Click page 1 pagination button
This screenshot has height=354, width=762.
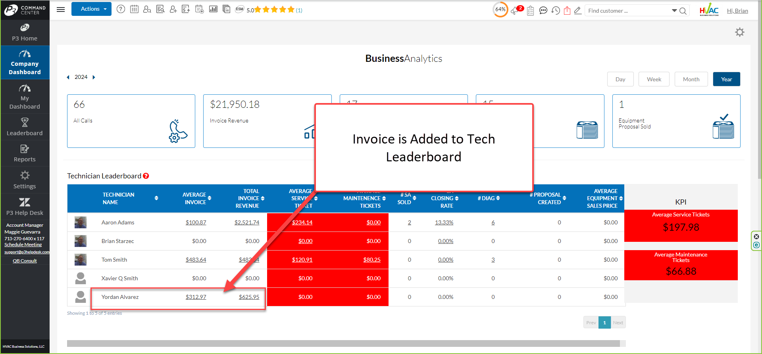(604, 322)
